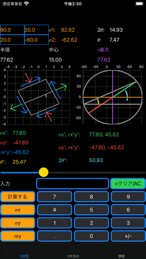Click the green pair 77.80, 45.62

coord(104,134)
